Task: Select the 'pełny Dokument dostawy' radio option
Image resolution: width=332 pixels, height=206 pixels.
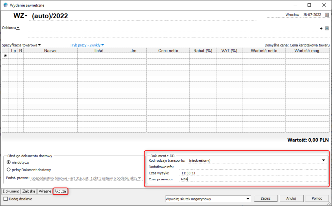Action: [9, 170]
